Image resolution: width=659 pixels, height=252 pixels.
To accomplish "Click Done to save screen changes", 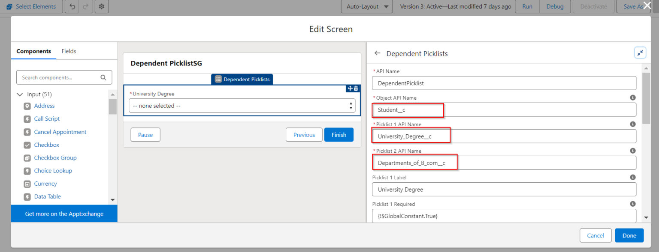I will pos(629,235).
